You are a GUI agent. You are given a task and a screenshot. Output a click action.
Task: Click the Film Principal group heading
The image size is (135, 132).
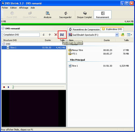pyautogui.click(x=77, y=60)
